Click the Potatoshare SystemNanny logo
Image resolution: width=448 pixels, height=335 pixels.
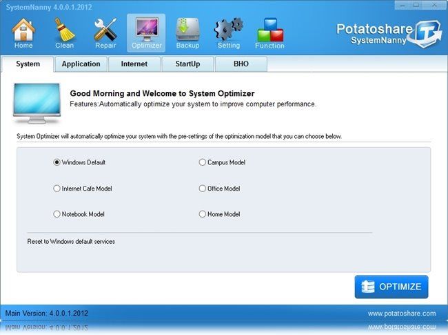[x=389, y=34]
